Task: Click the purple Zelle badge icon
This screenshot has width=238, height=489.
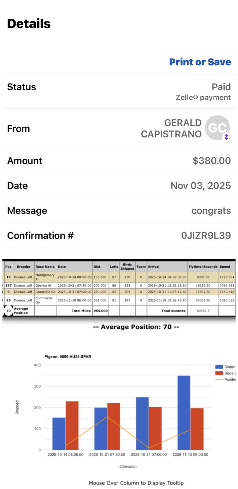Action: tap(226, 137)
